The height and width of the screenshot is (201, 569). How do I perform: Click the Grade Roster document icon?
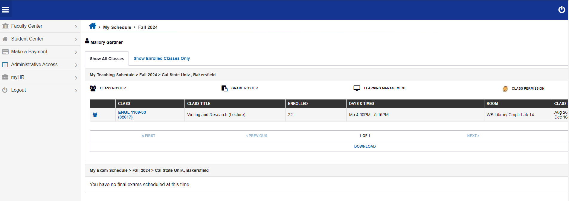pos(224,88)
